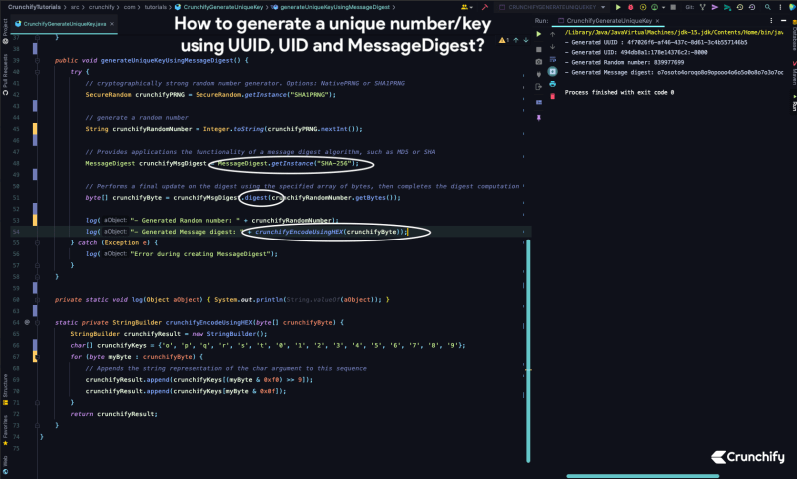The width and height of the screenshot is (797, 479).
Task: Click generateUniqueKeyUsingMessageDigest method breadcrumb
Action: coord(331,7)
